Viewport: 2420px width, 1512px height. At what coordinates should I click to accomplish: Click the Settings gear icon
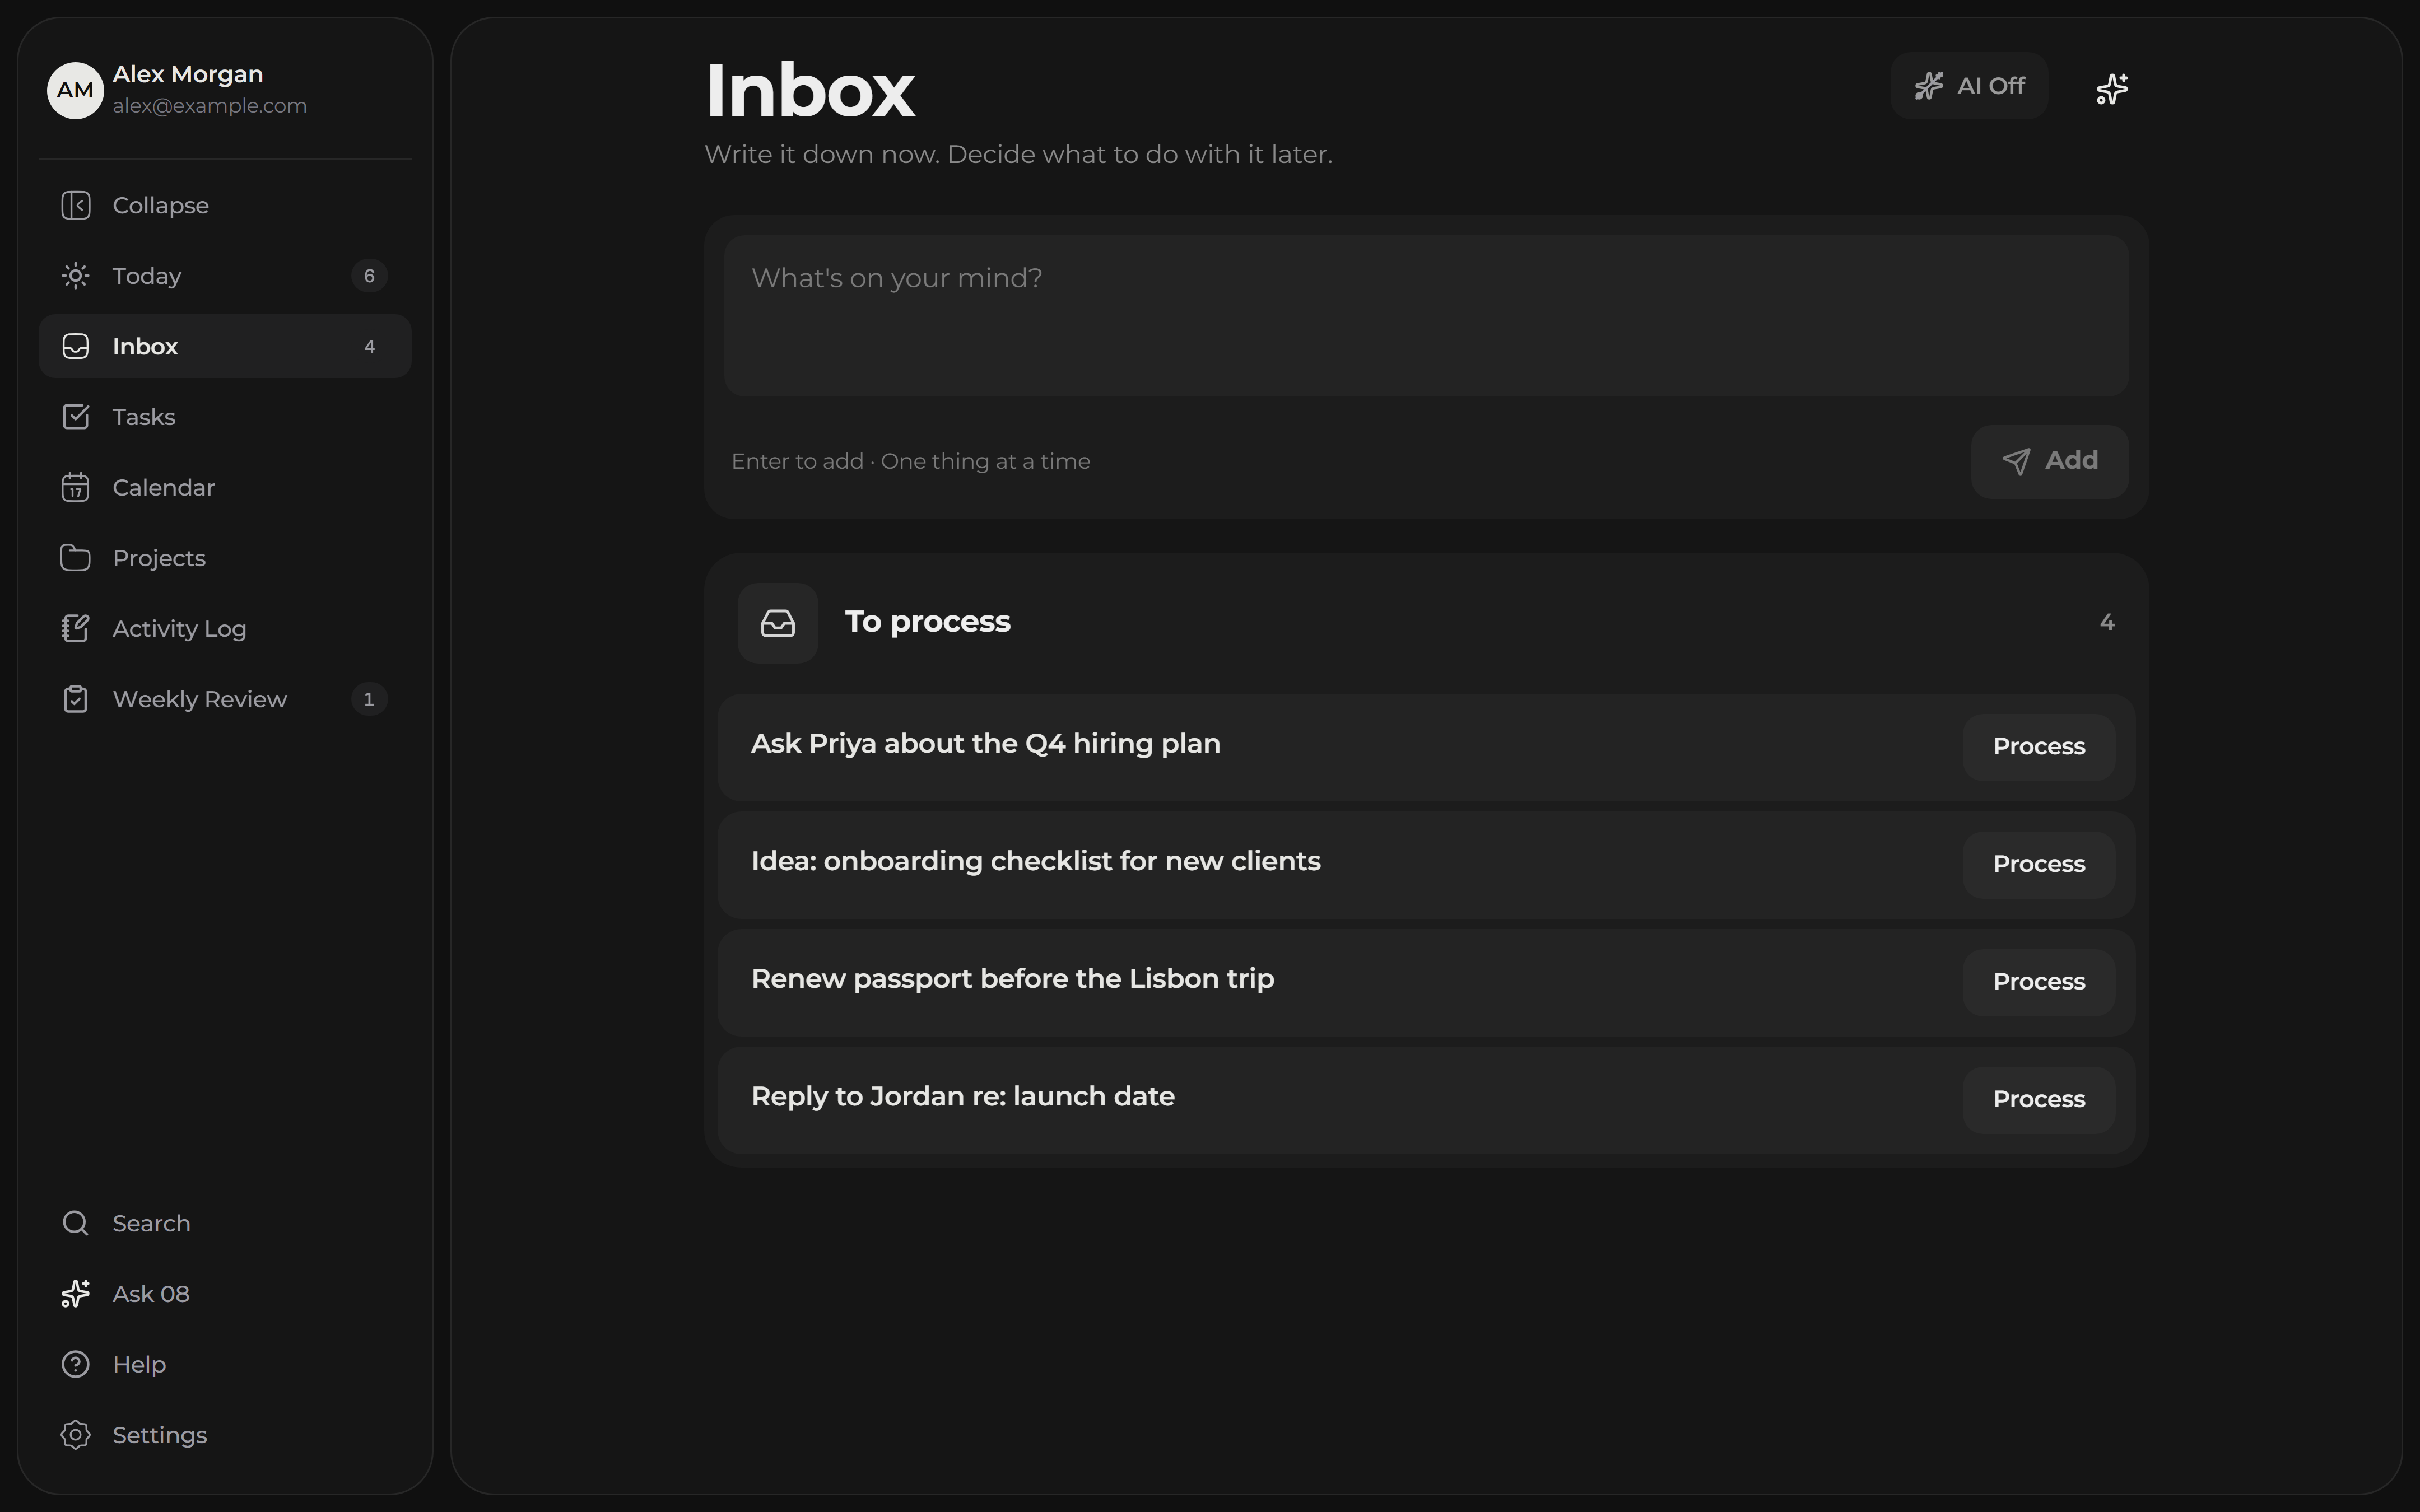coord(75,1435)
